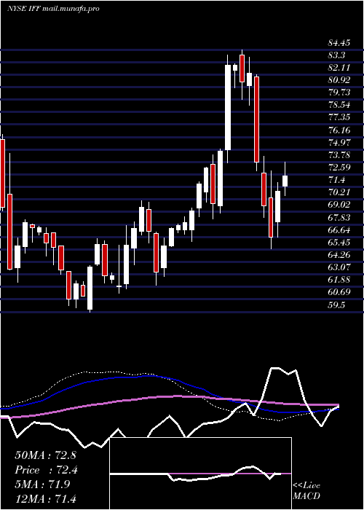Select the 61.88 price axis label
This screenshot has width=364, height=510.
click(339, 280)
